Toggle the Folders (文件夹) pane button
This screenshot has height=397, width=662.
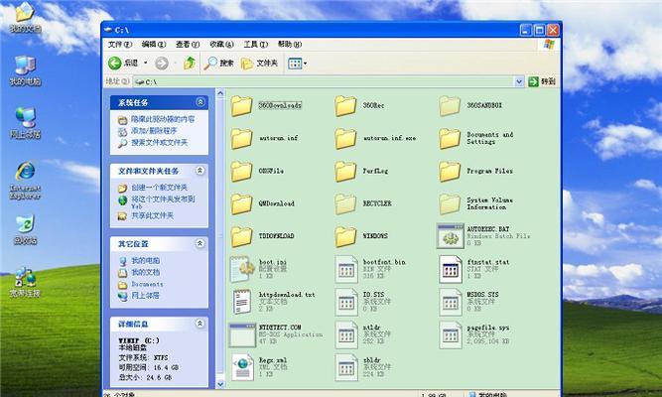pos(259,64)
